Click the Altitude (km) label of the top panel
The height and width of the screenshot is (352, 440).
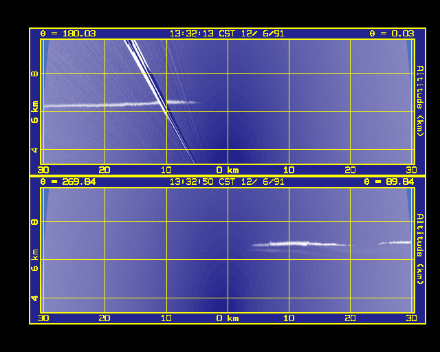(420, 101)
